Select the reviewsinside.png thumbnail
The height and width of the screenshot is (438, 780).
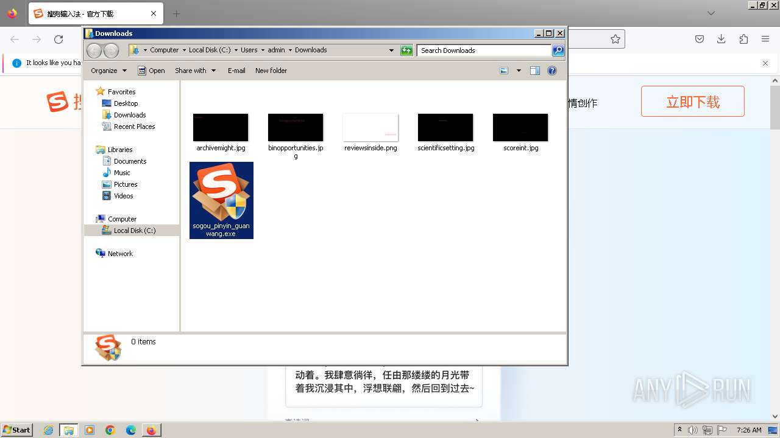tap(370, 127)
